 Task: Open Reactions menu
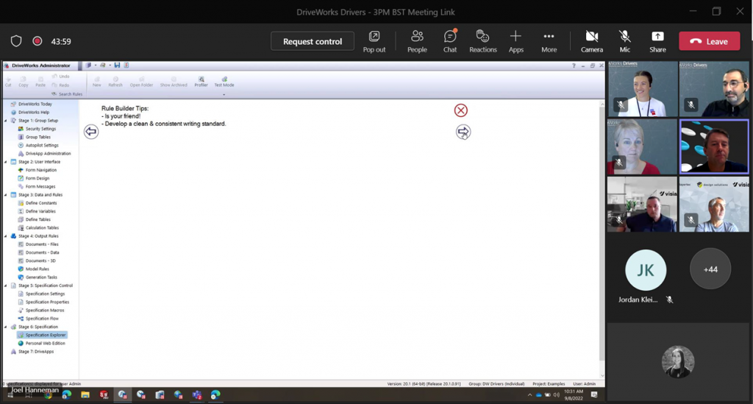pyautogui.click(x=482, y=41)
